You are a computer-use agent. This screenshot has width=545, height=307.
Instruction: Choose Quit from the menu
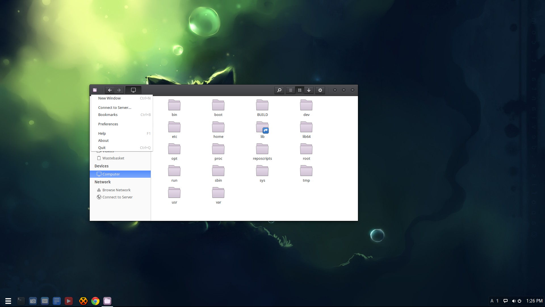[x=122, y=148]
